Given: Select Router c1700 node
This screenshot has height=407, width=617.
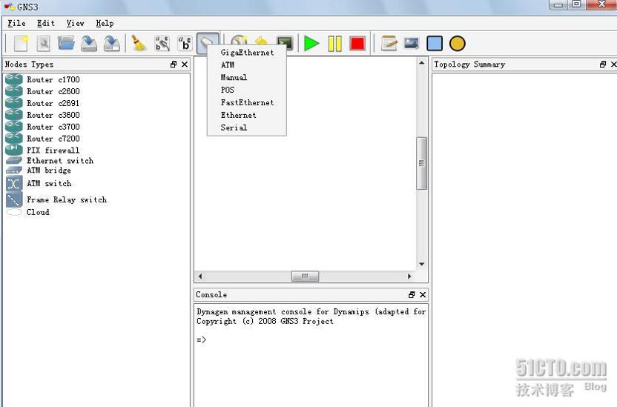Looking at the screenshot, I should 53,79.
